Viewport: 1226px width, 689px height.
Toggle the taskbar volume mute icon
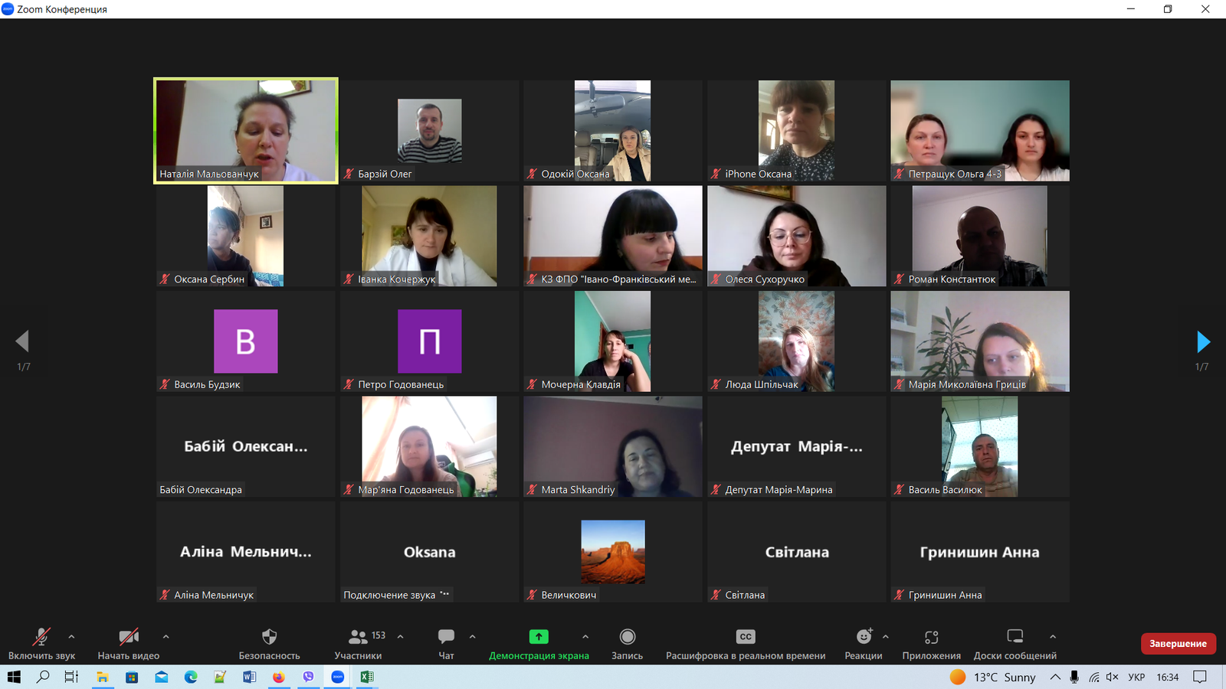[1113, 677]
